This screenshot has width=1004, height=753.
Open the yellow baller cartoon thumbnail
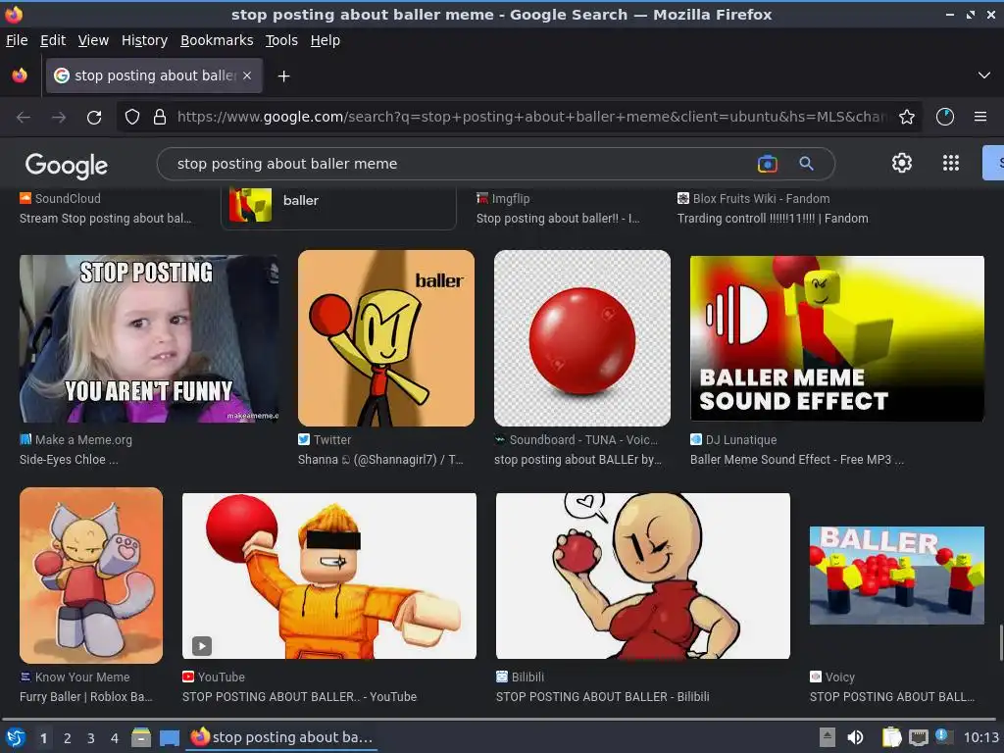click(x=386, y=338)
